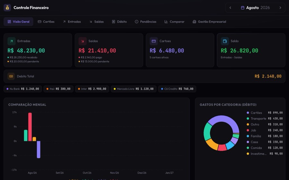Screen dimensions: 289x180
Task: Select the Inter card chip
Action: click(x=92, y=89)
